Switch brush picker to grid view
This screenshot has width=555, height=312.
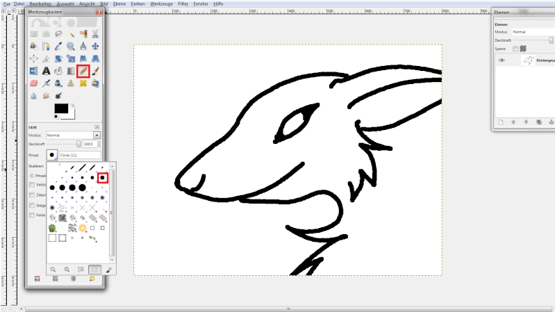coord(94,270)
